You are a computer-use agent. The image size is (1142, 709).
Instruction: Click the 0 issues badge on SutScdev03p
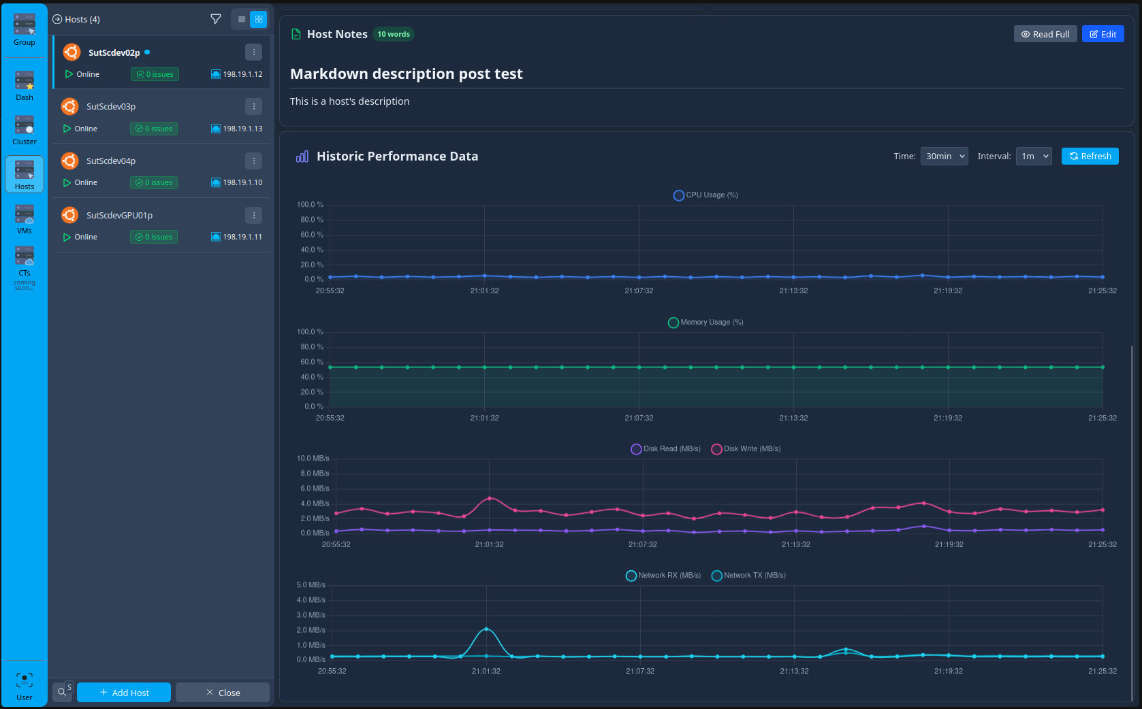[153, 128]
